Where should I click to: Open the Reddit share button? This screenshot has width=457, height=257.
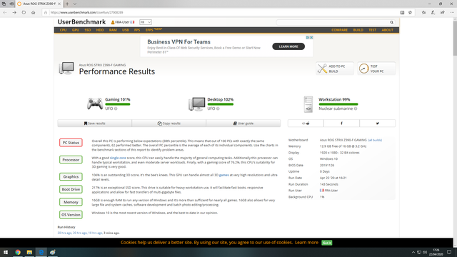click(x=306, y=124)
